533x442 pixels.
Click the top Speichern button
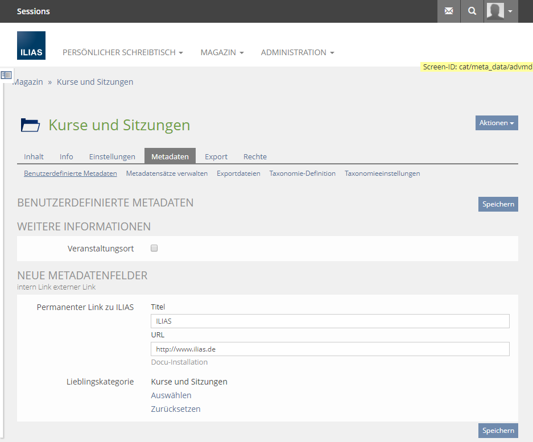(x=498, y=204)
